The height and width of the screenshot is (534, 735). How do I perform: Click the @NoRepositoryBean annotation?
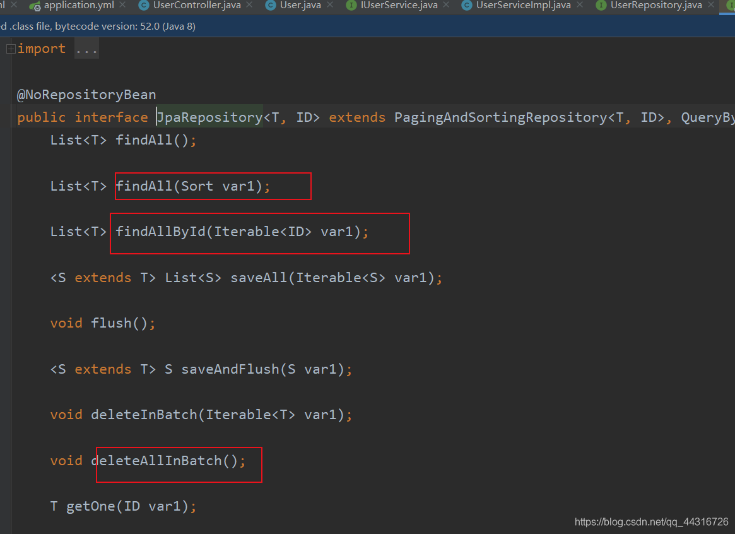coord(86,95)
